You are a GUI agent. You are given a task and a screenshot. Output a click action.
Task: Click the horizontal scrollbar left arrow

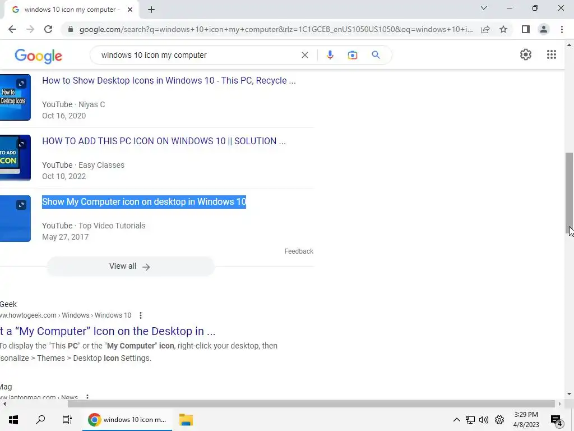click(4, 404)
